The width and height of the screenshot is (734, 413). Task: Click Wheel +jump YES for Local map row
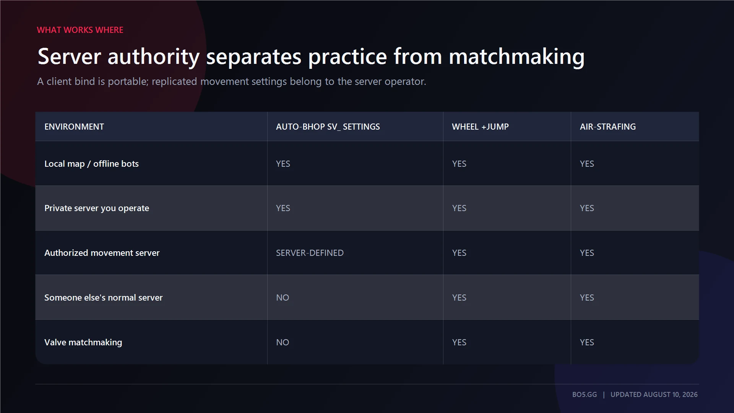tap(459, 164)
